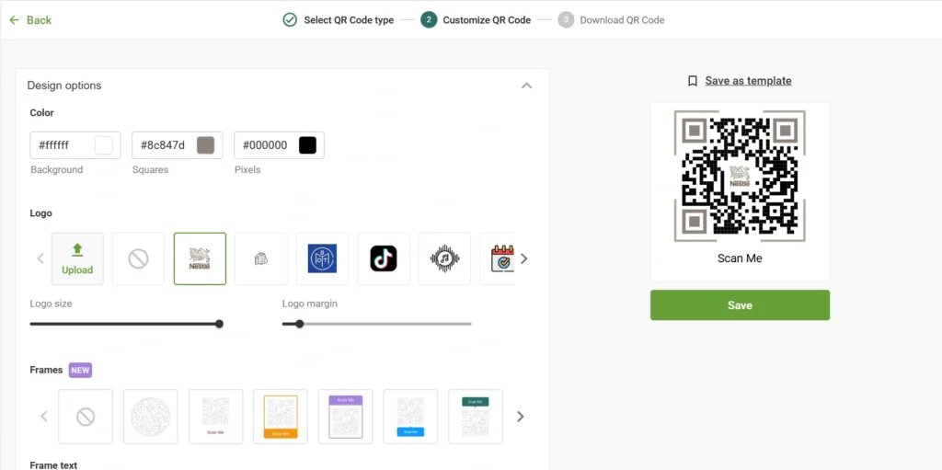942x470 pixels.
Task: Collapse the Design options panel chevron
Action: (526, 86)
